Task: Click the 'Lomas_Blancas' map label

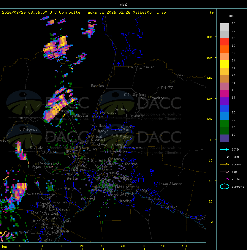Action: click(170, 184)
